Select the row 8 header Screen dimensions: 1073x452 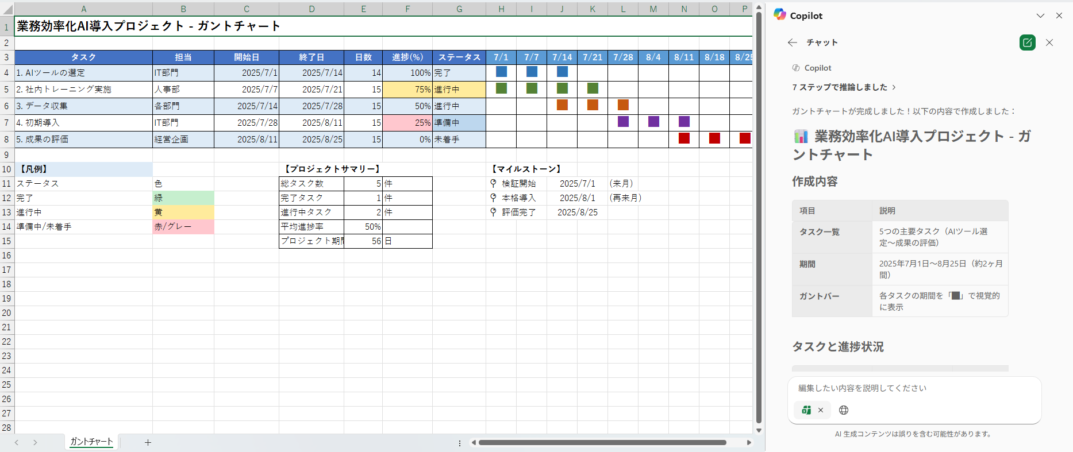(7, 140)
